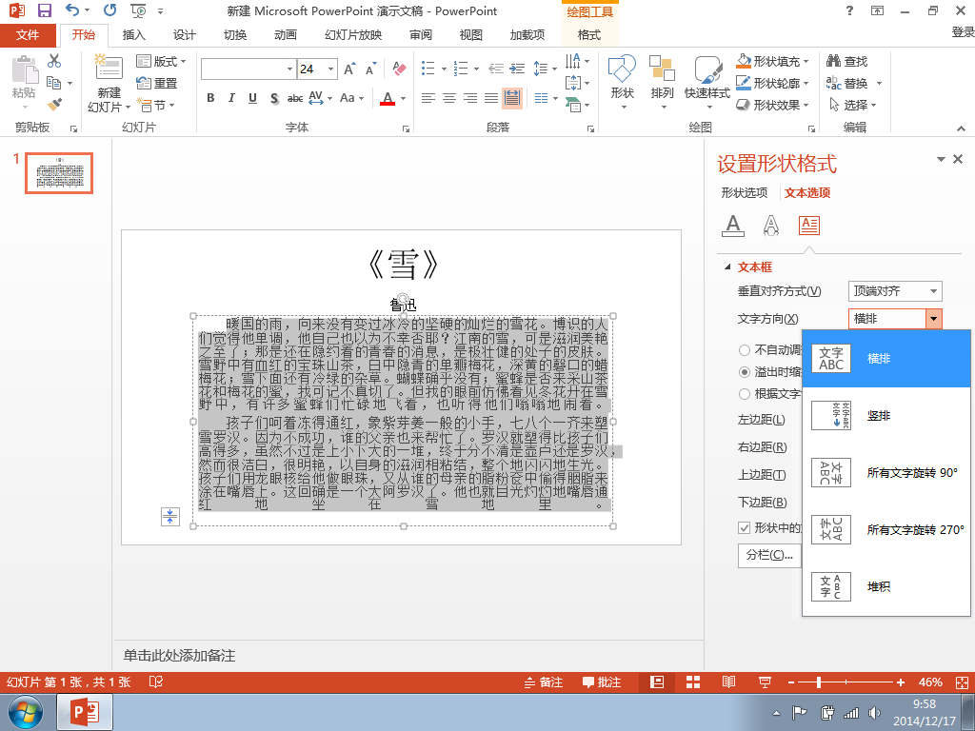This screenshot has width=975, height=731.
Task: Clear all formatting with the eraser icon
Action: pyautogui.click(x=399, y=69)
